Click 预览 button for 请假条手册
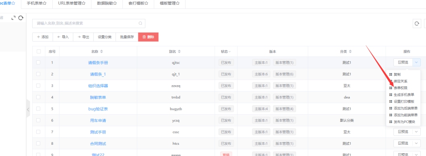This screenshot has height=156, width=426. [403, 62]
